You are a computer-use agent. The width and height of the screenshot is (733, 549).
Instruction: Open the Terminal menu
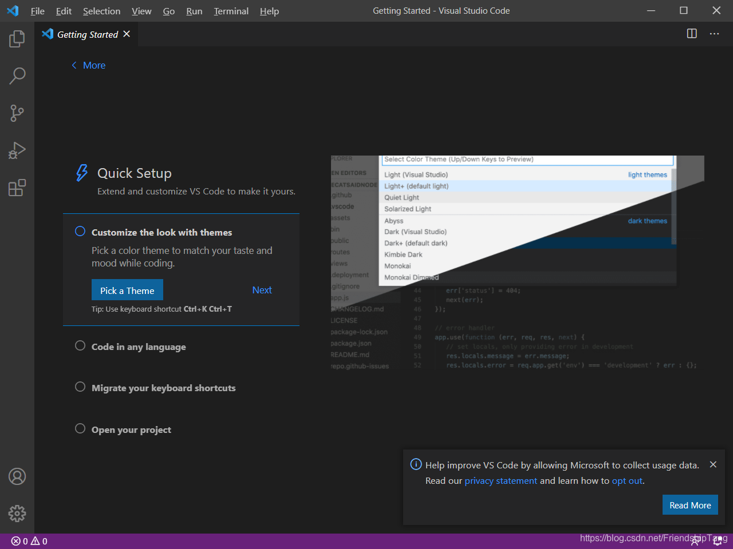(x=231, y=11)
